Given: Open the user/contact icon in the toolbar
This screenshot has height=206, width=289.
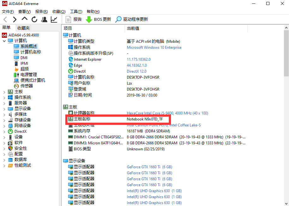Looking at the screenshot, I should 44,19.
